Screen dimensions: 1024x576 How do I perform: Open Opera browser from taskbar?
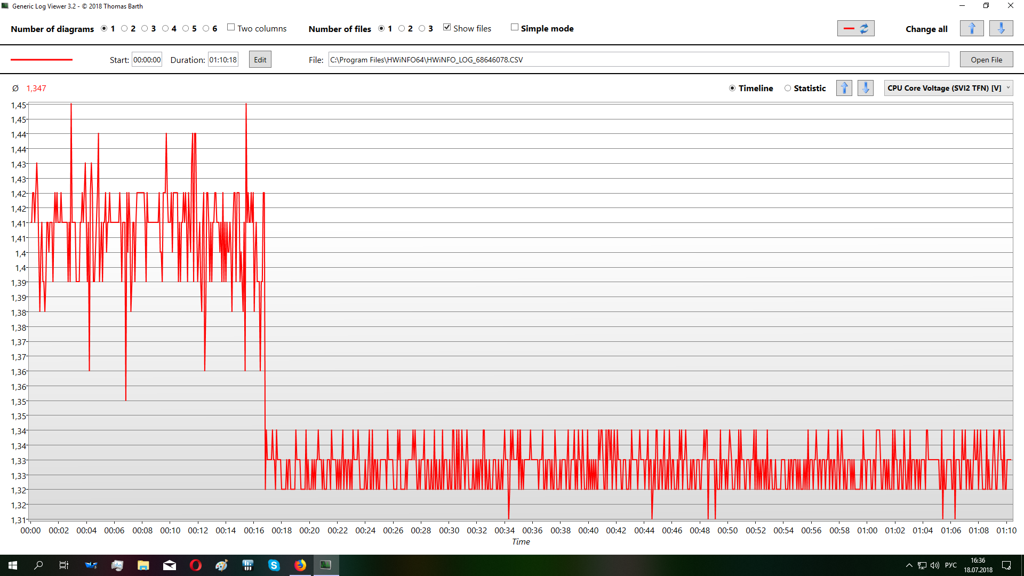pyautogui.click(x=195, y=565)
